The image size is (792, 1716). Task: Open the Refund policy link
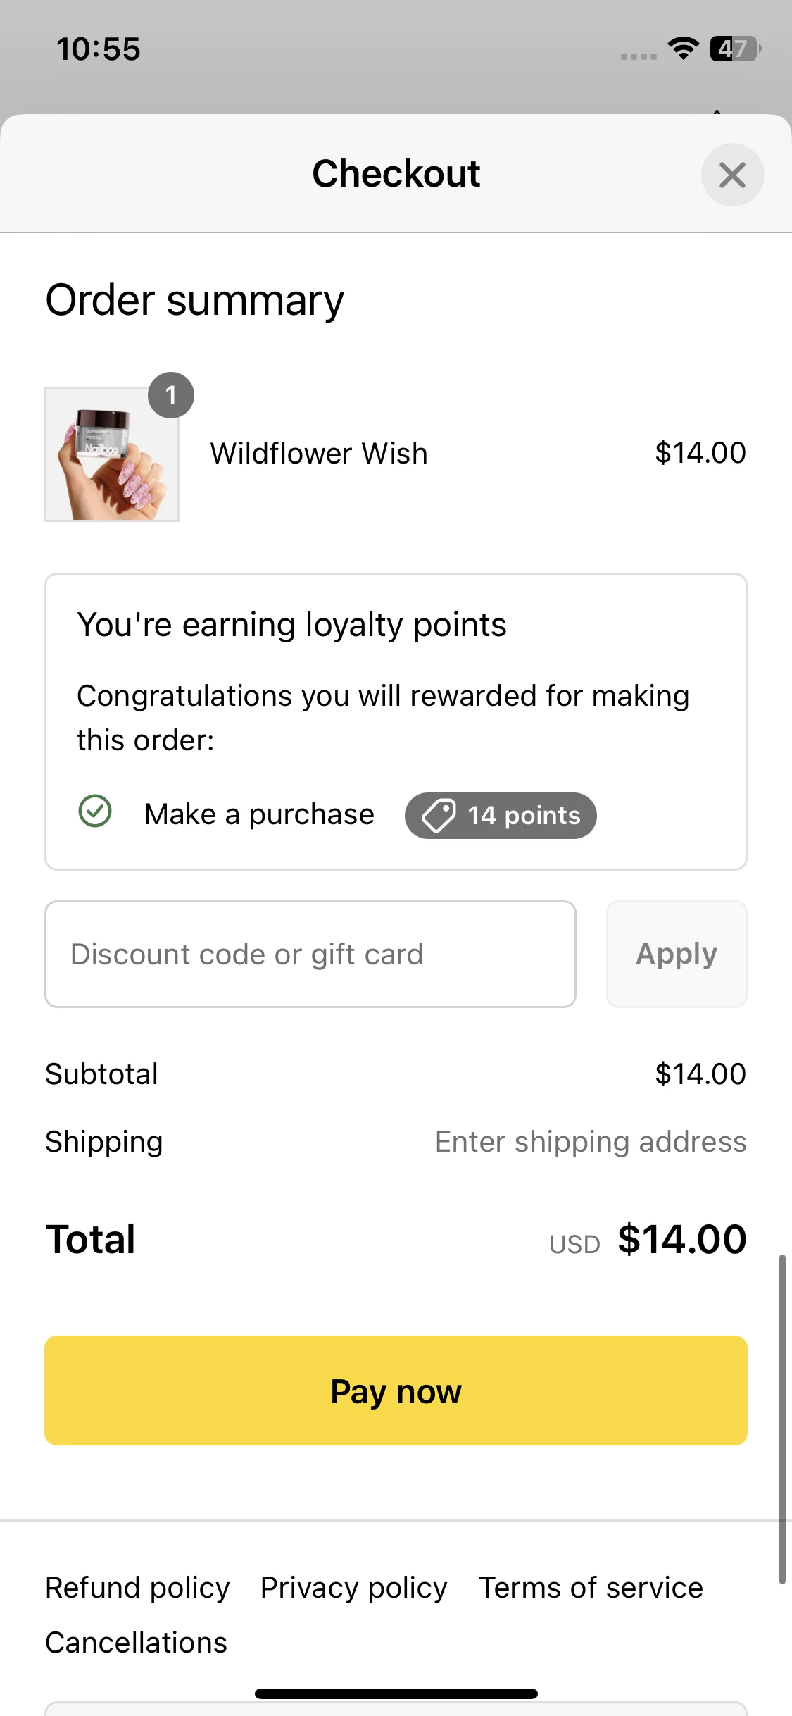click(x=137, y=1588)
